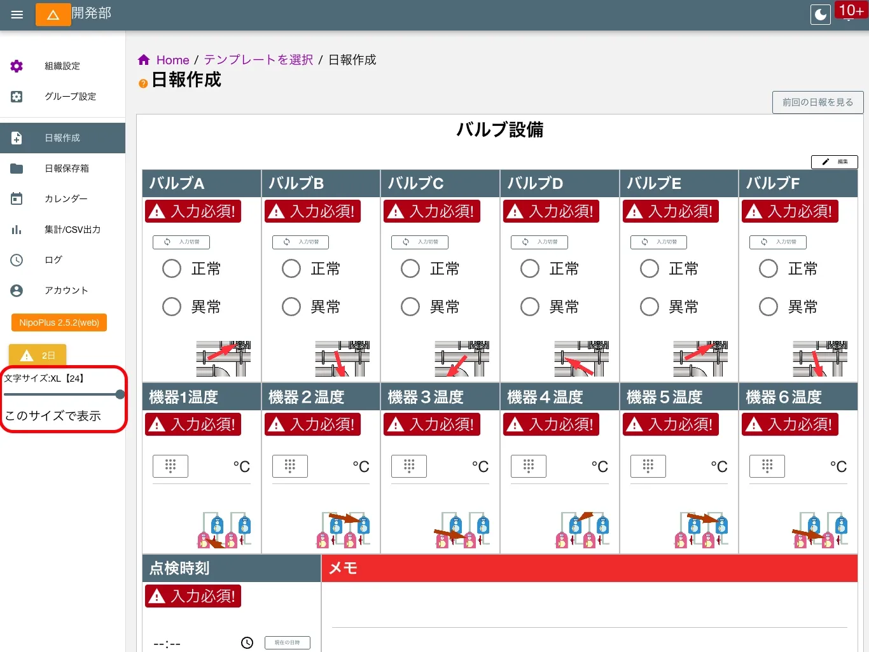
Task: Open the hamburger navigation menu
Action: (17, 15)
